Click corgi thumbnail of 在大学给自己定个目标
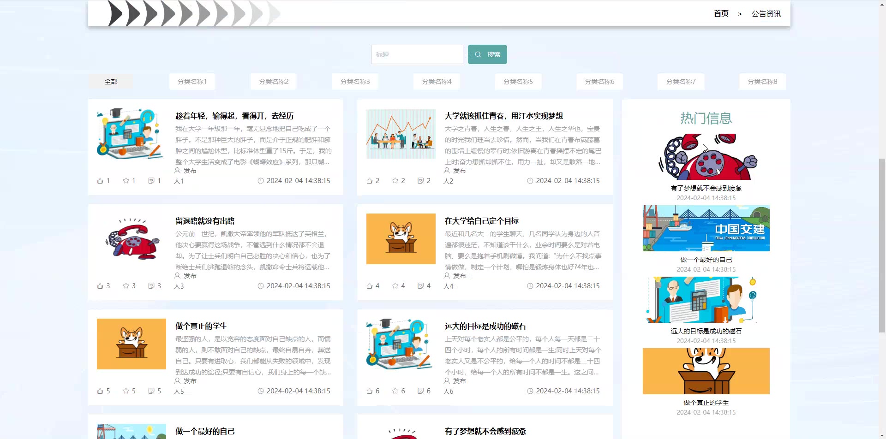 [x=401, y=239]
